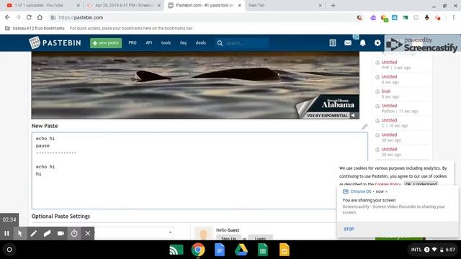461x259 pixels.
Task: Open the my pastes list icon
Action: (x=333, y=43)
